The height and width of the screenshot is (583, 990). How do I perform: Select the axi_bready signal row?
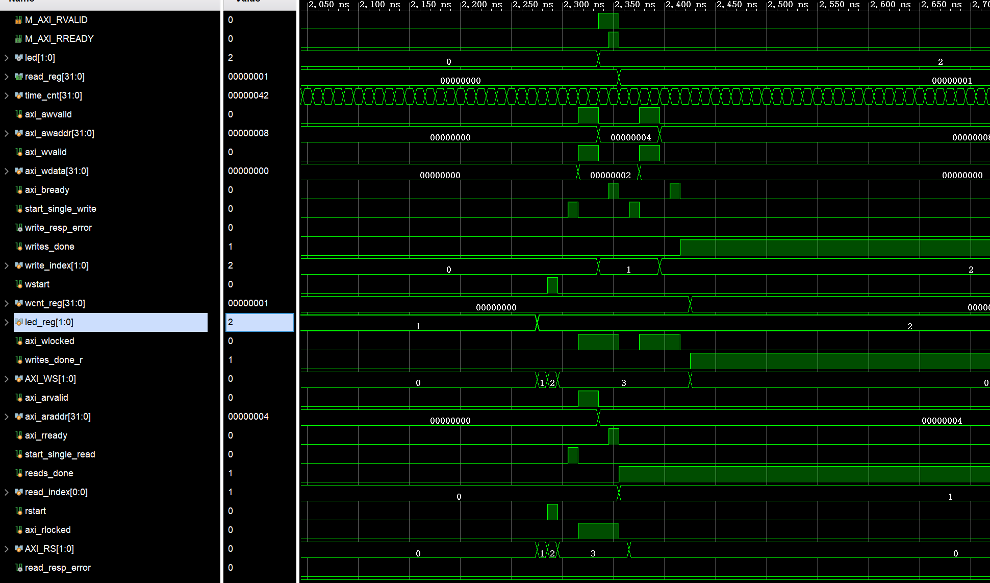click(111, 190)
